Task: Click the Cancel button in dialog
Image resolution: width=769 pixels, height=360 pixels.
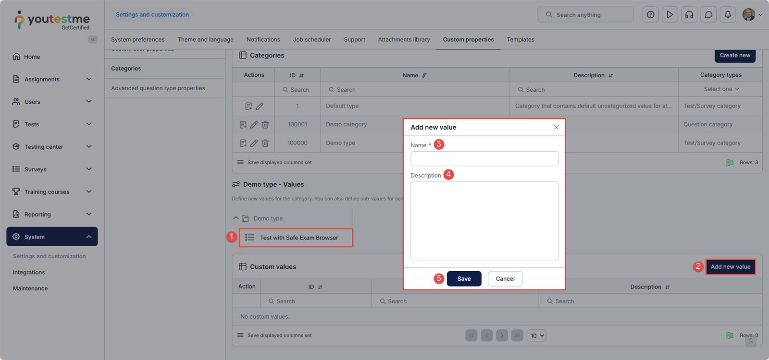Action: pyautogui.click(x=505, y=279)
